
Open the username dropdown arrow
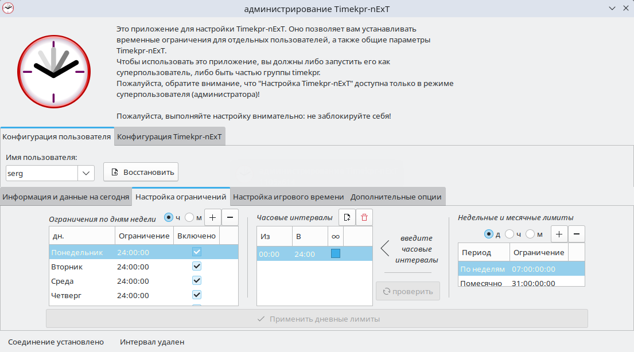(x=85, y=173)
